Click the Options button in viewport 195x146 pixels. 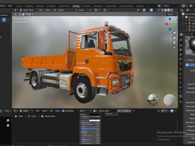pos(171,14)
